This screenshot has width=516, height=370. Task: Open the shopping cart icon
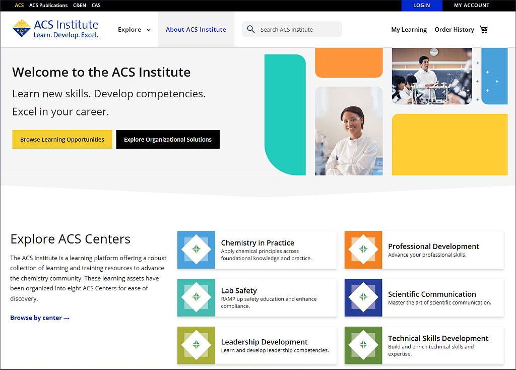click(484, 29)
